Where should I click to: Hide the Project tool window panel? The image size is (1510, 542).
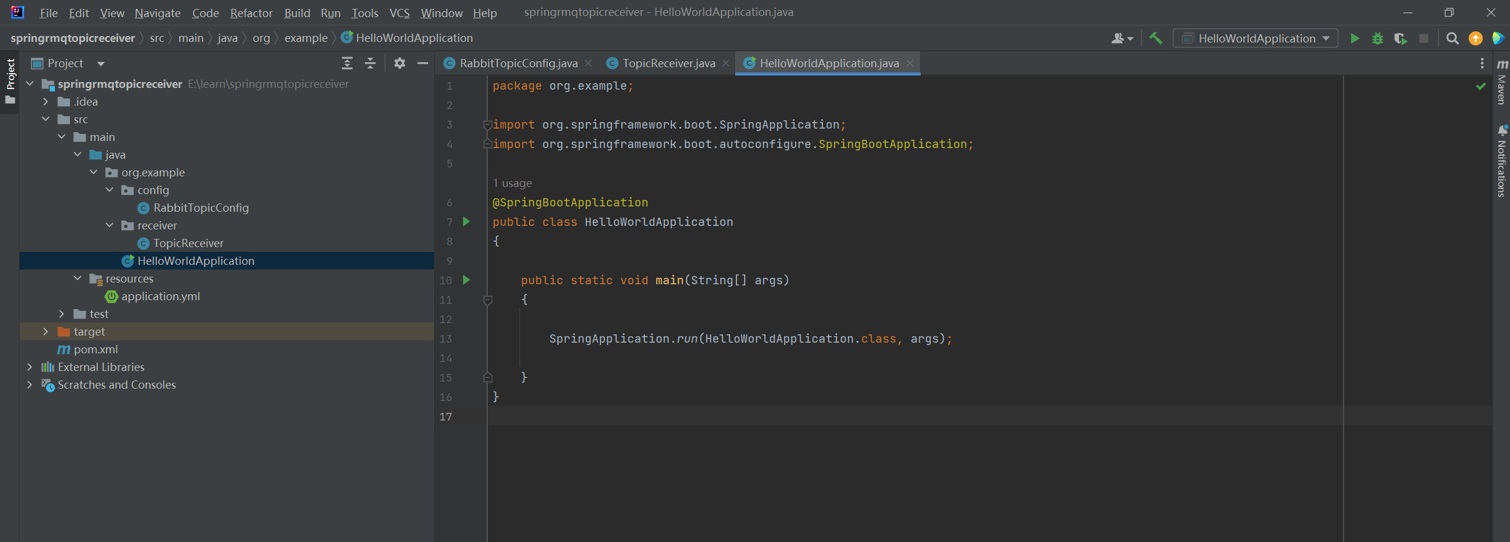(x=423, y=63)
